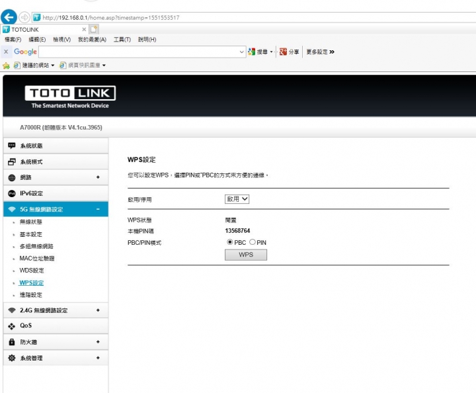476x393 pixels.
Task: Open the Favorites(A) menu
Action: 92,40
